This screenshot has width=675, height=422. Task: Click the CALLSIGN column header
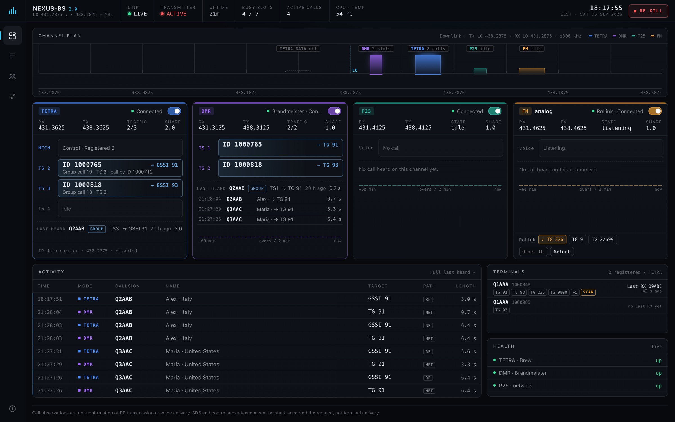127,286
